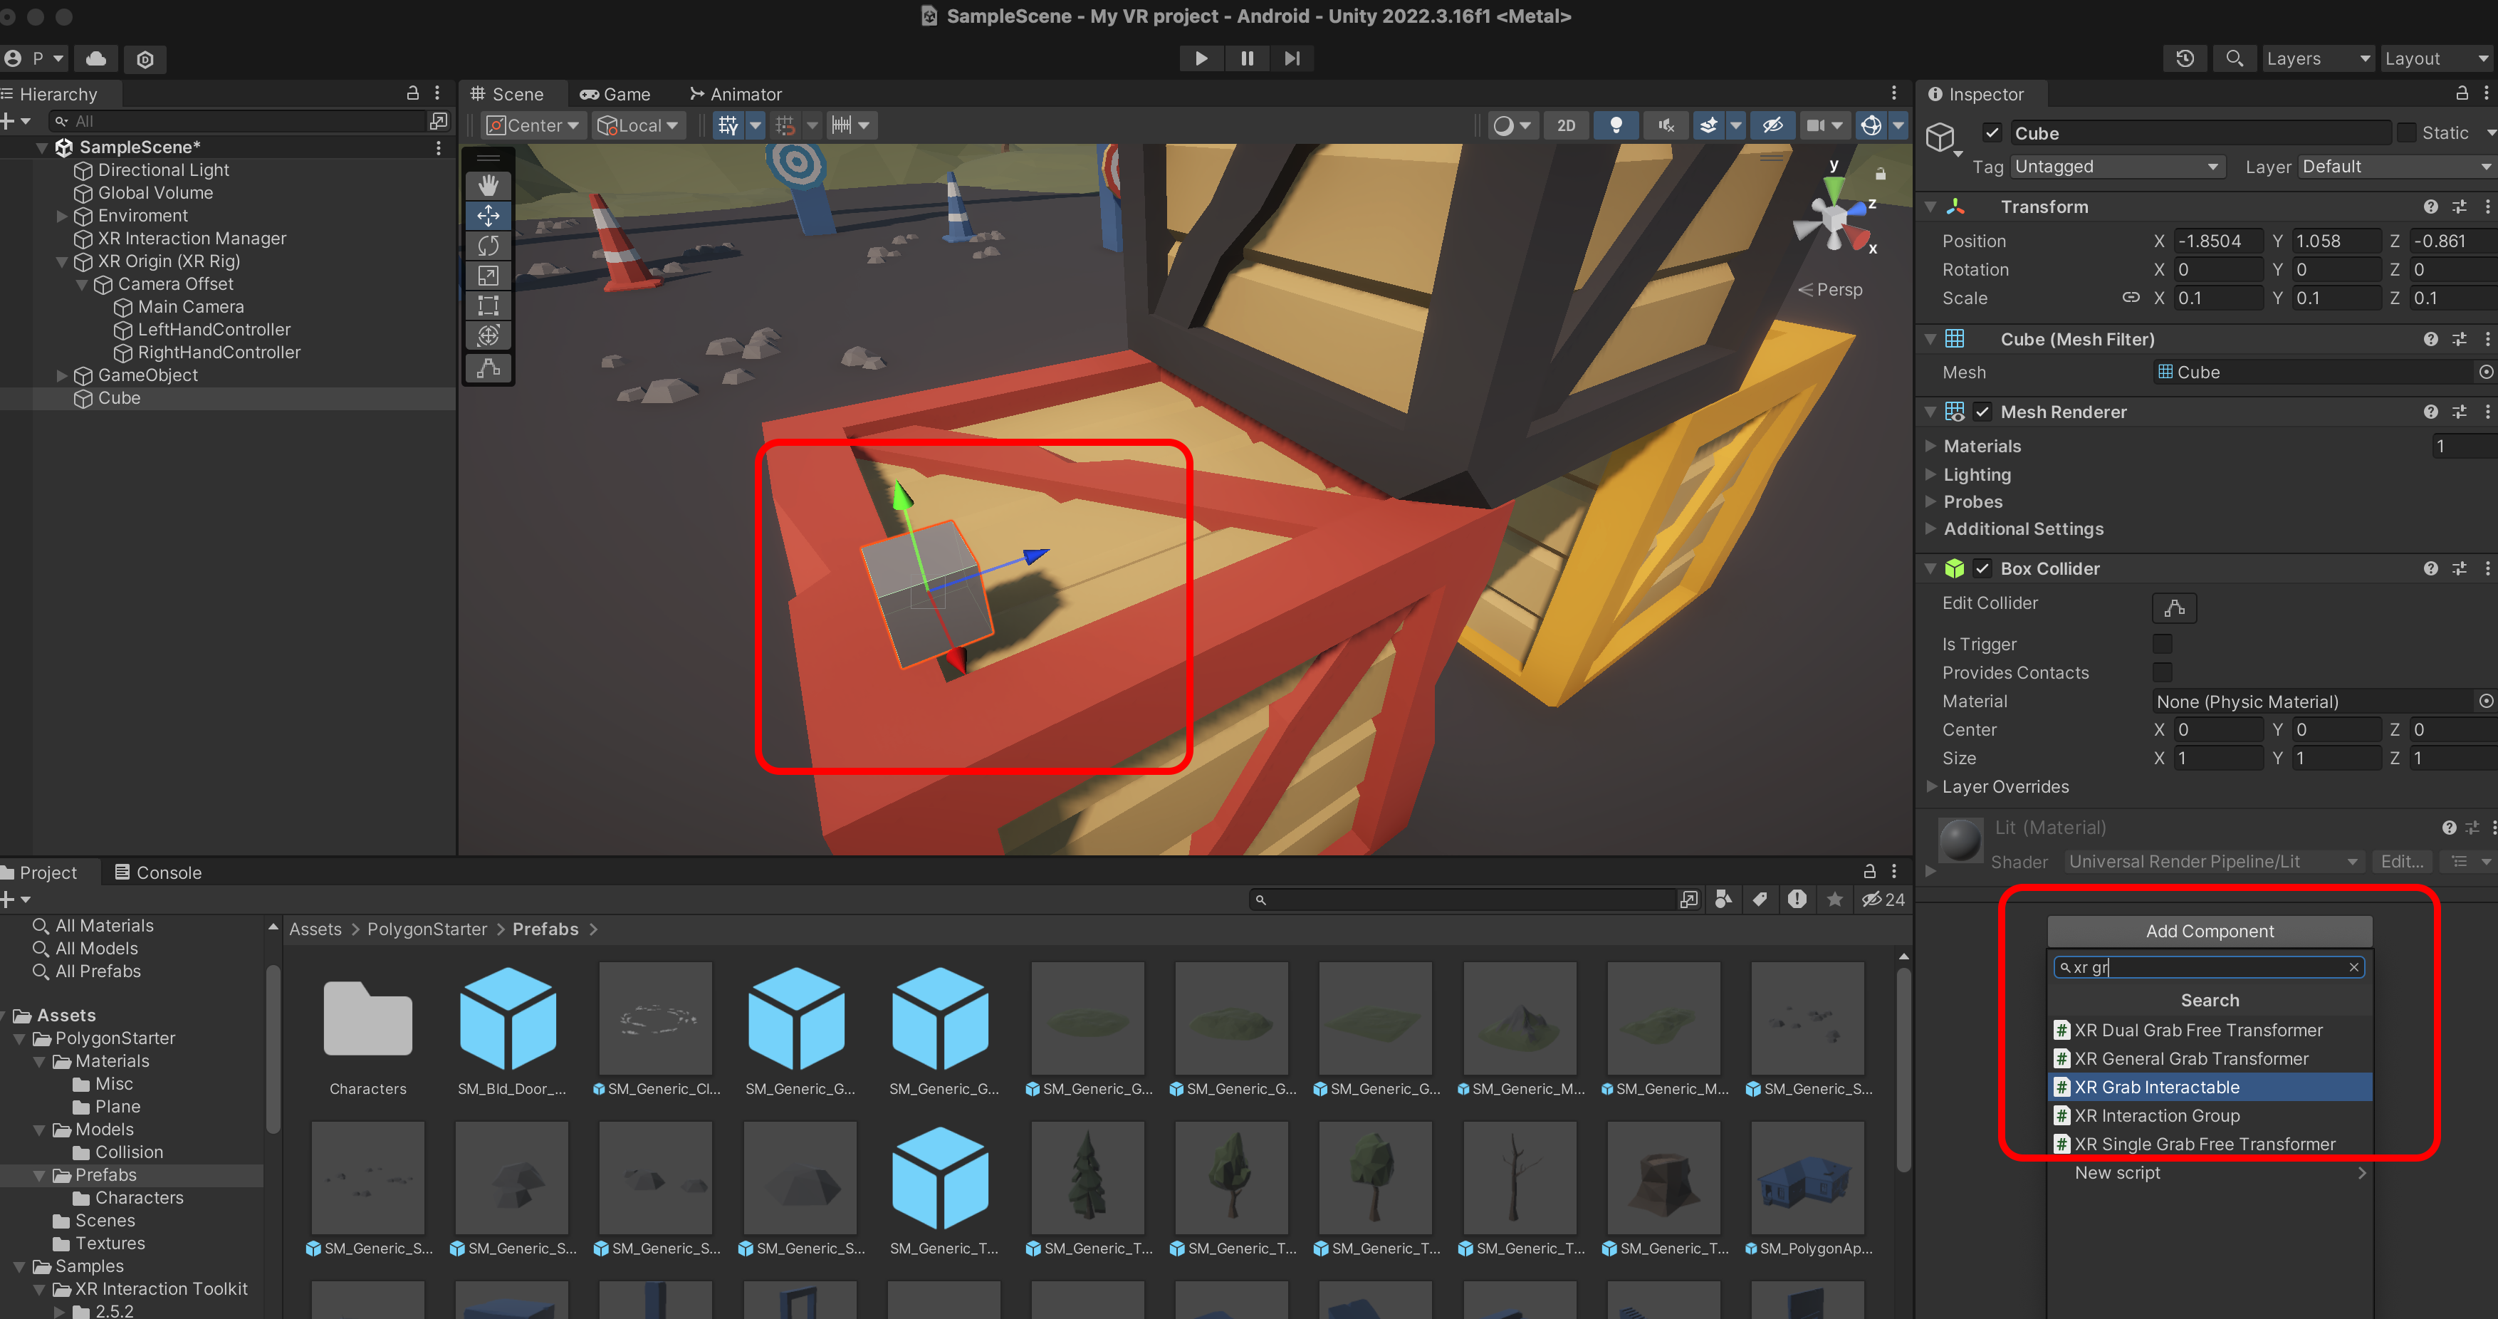Uncheck the Mesh Renderer enabled checkbox
The width and height of the screenshot is (2498, 1319).
coord(1982,412)
